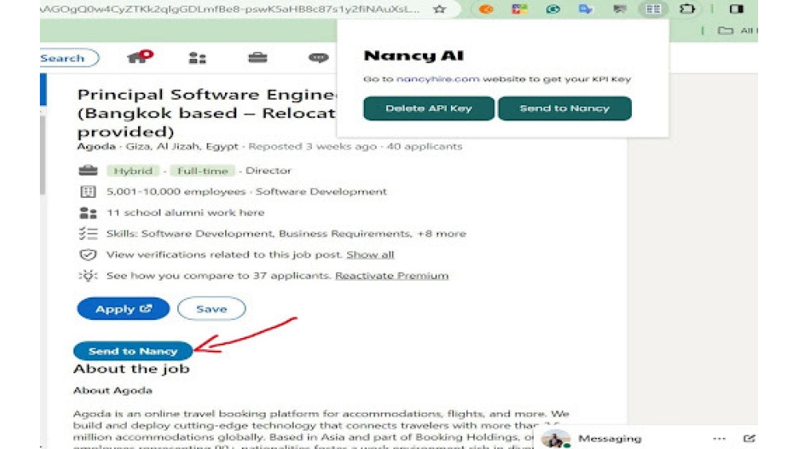Viewport: 798px width, 449px height.
Task: Open the Extensions puzzle piece menu
Action: [x=687, y=9]
